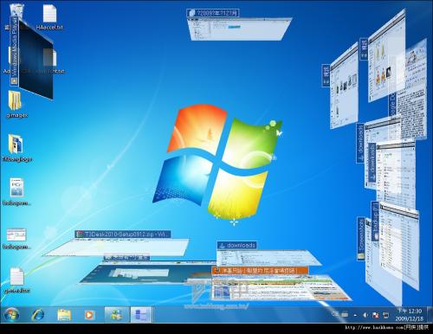The height and width of the screenshot is (334, 433).
Task: Select the orange-titled browser window
Action: pyautogui.click(x=260, y=271)
